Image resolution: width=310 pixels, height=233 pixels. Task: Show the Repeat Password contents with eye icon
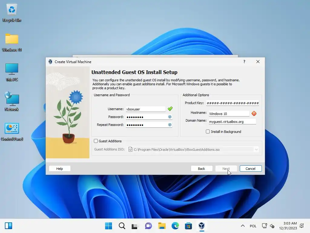click(x=170, y=125)
